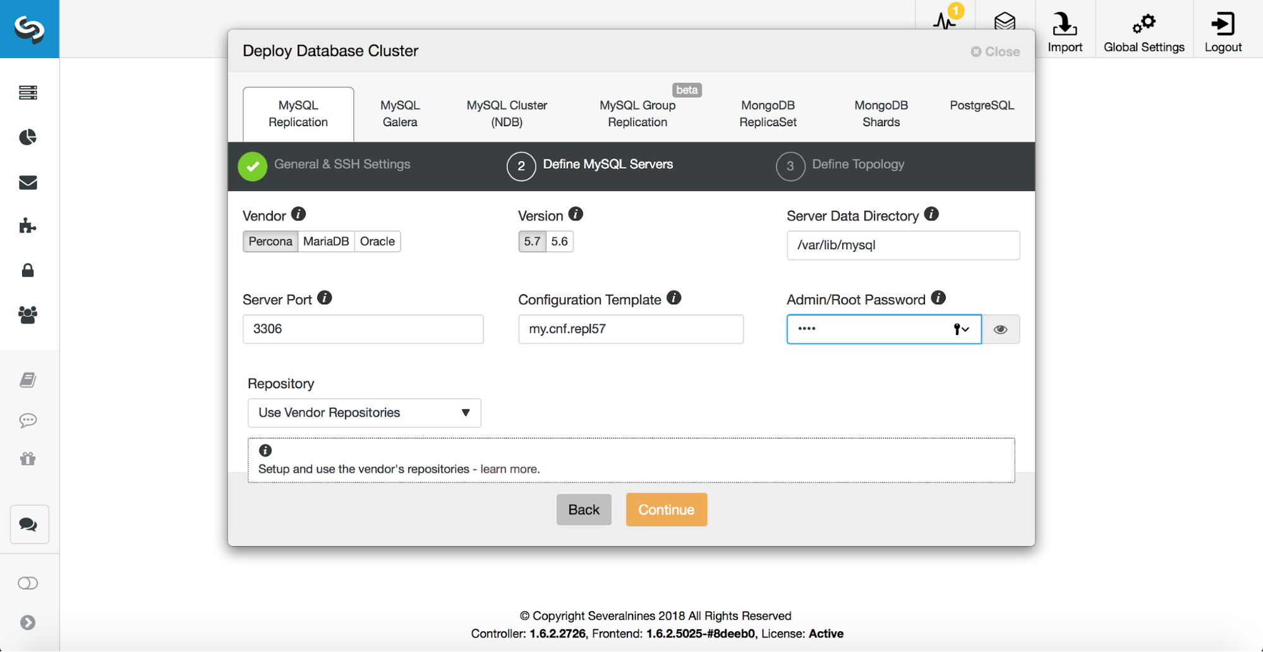The image size is (1263, 652).
Task: Switch to MongoDB Shards tab
Action: tap(881, 114)
